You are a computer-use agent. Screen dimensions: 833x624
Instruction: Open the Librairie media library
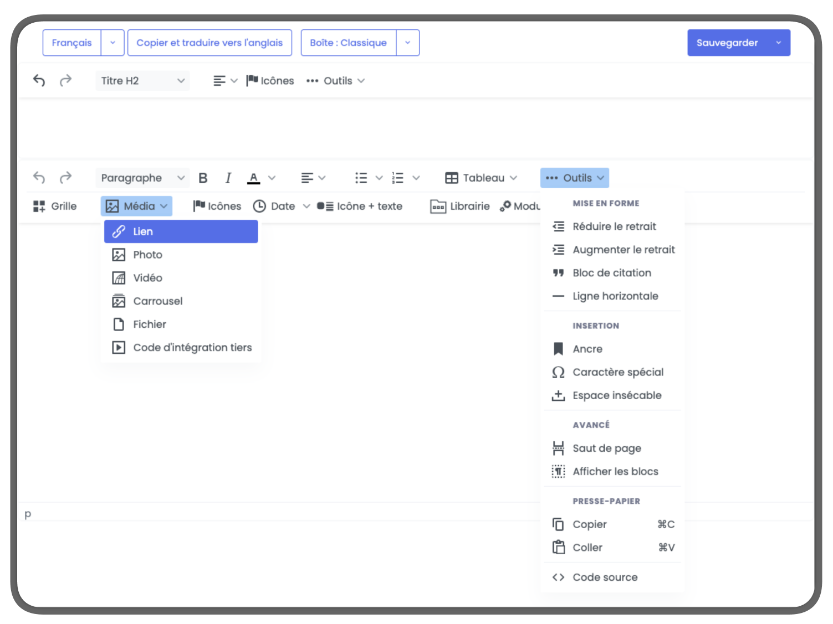point(460,207)
